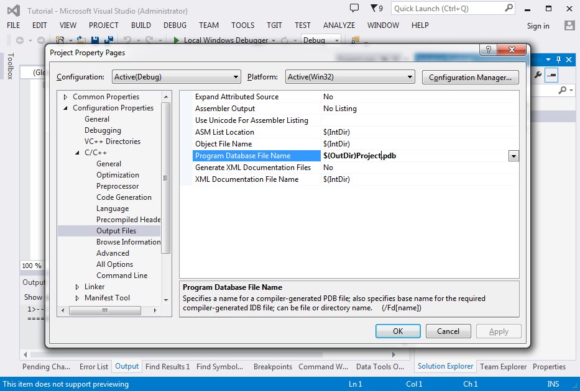580x391 pixels.
Task: Click the Program Database File Name edit field
Action: (x=414, y=156)
